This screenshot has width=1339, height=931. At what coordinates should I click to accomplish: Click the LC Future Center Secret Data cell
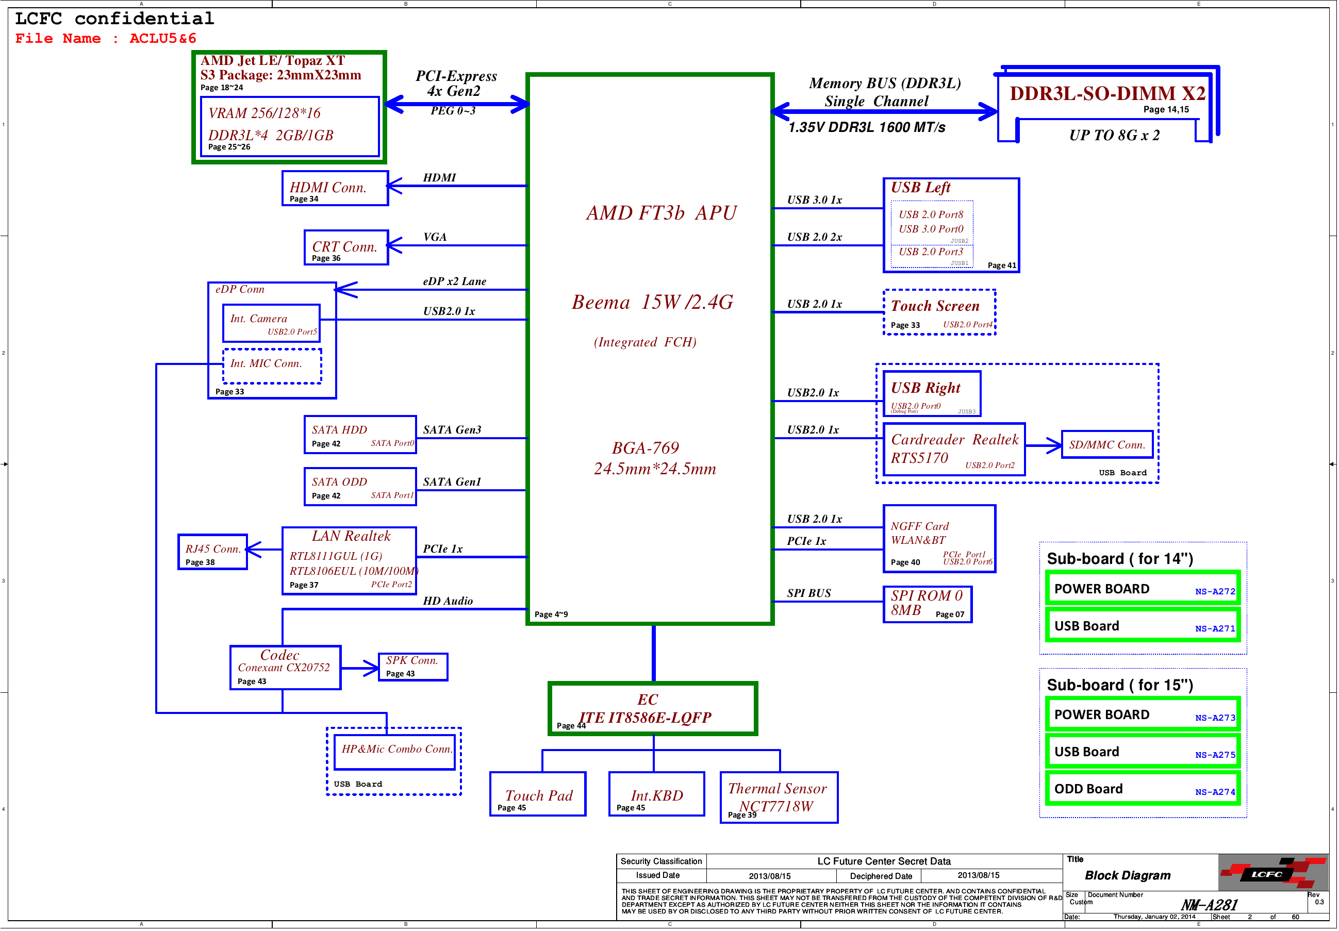pyautogui.click(x=884, y=861)
